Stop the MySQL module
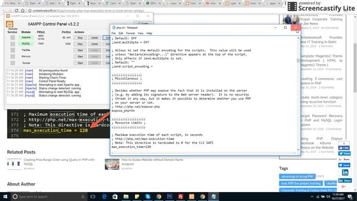This screenshot has width=357, height=201. (x=80, y=44)
